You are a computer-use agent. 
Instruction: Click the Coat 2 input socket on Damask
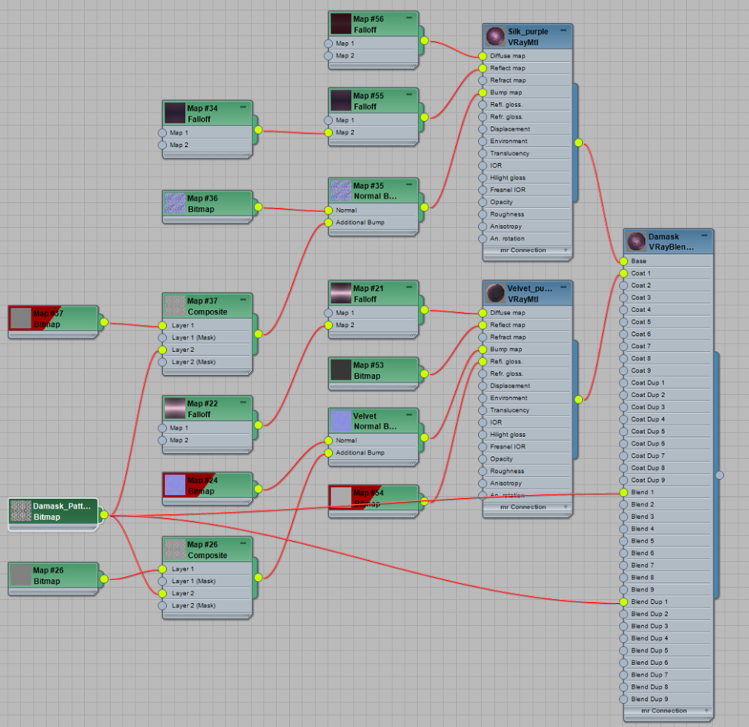click(624, 285)
